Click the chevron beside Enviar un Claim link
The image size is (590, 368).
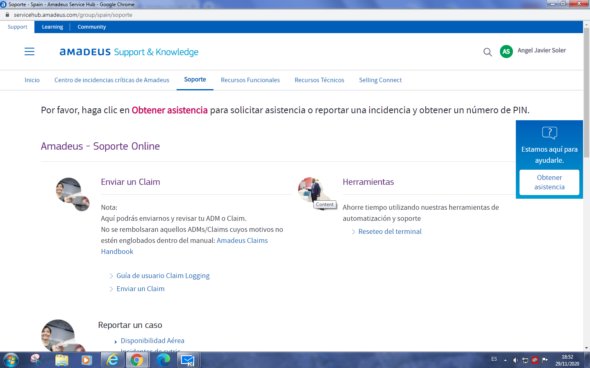click(x=111, y=289)
